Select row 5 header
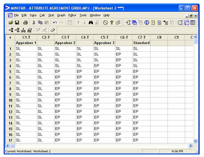Viewport: 204px width, 157px height. (x=10, y=72)
